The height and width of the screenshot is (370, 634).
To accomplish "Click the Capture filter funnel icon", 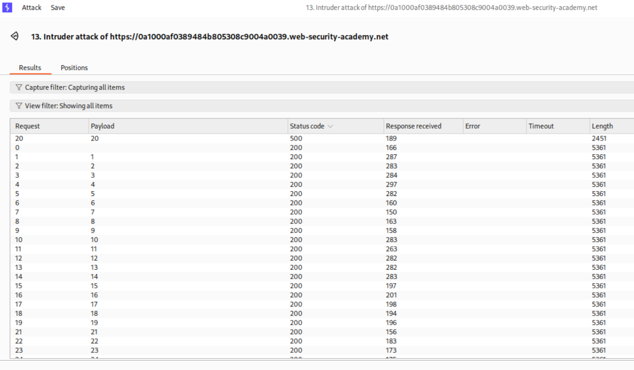I will (18, 87).
